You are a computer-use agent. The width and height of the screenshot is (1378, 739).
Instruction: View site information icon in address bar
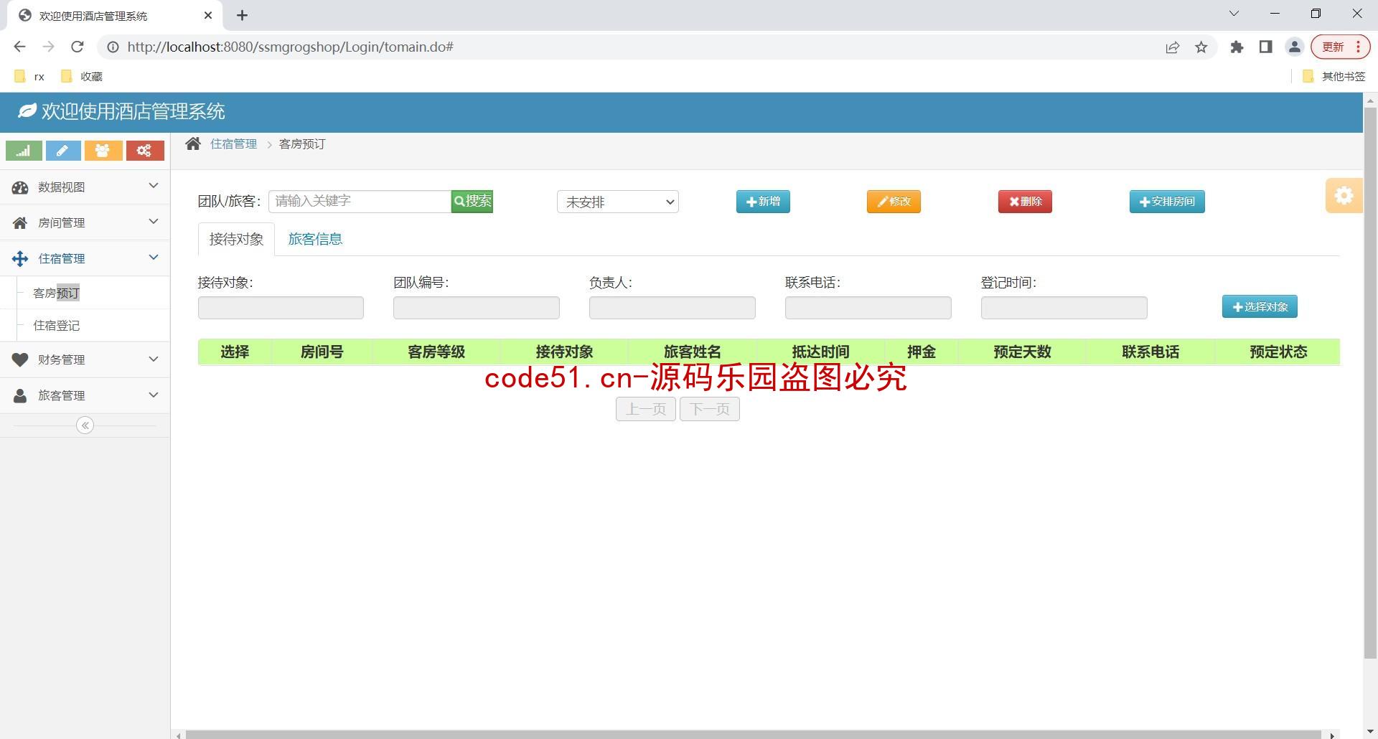113,47
